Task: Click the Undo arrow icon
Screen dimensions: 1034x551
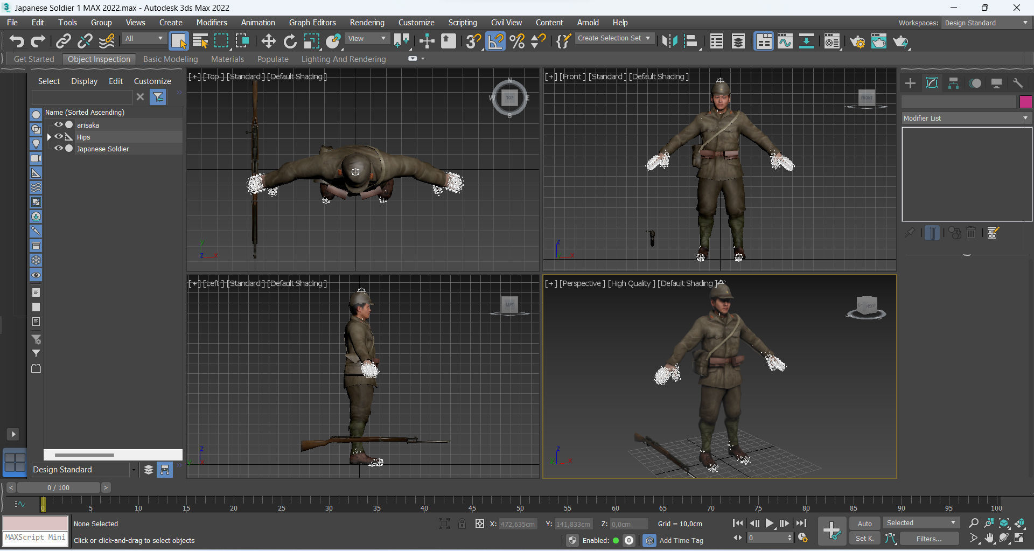Action: coord(17,41)
